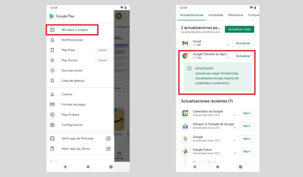Screen dimensions: 303x177
Task: Select the Google Chrome app icon
Action: [x=185, y=56]
